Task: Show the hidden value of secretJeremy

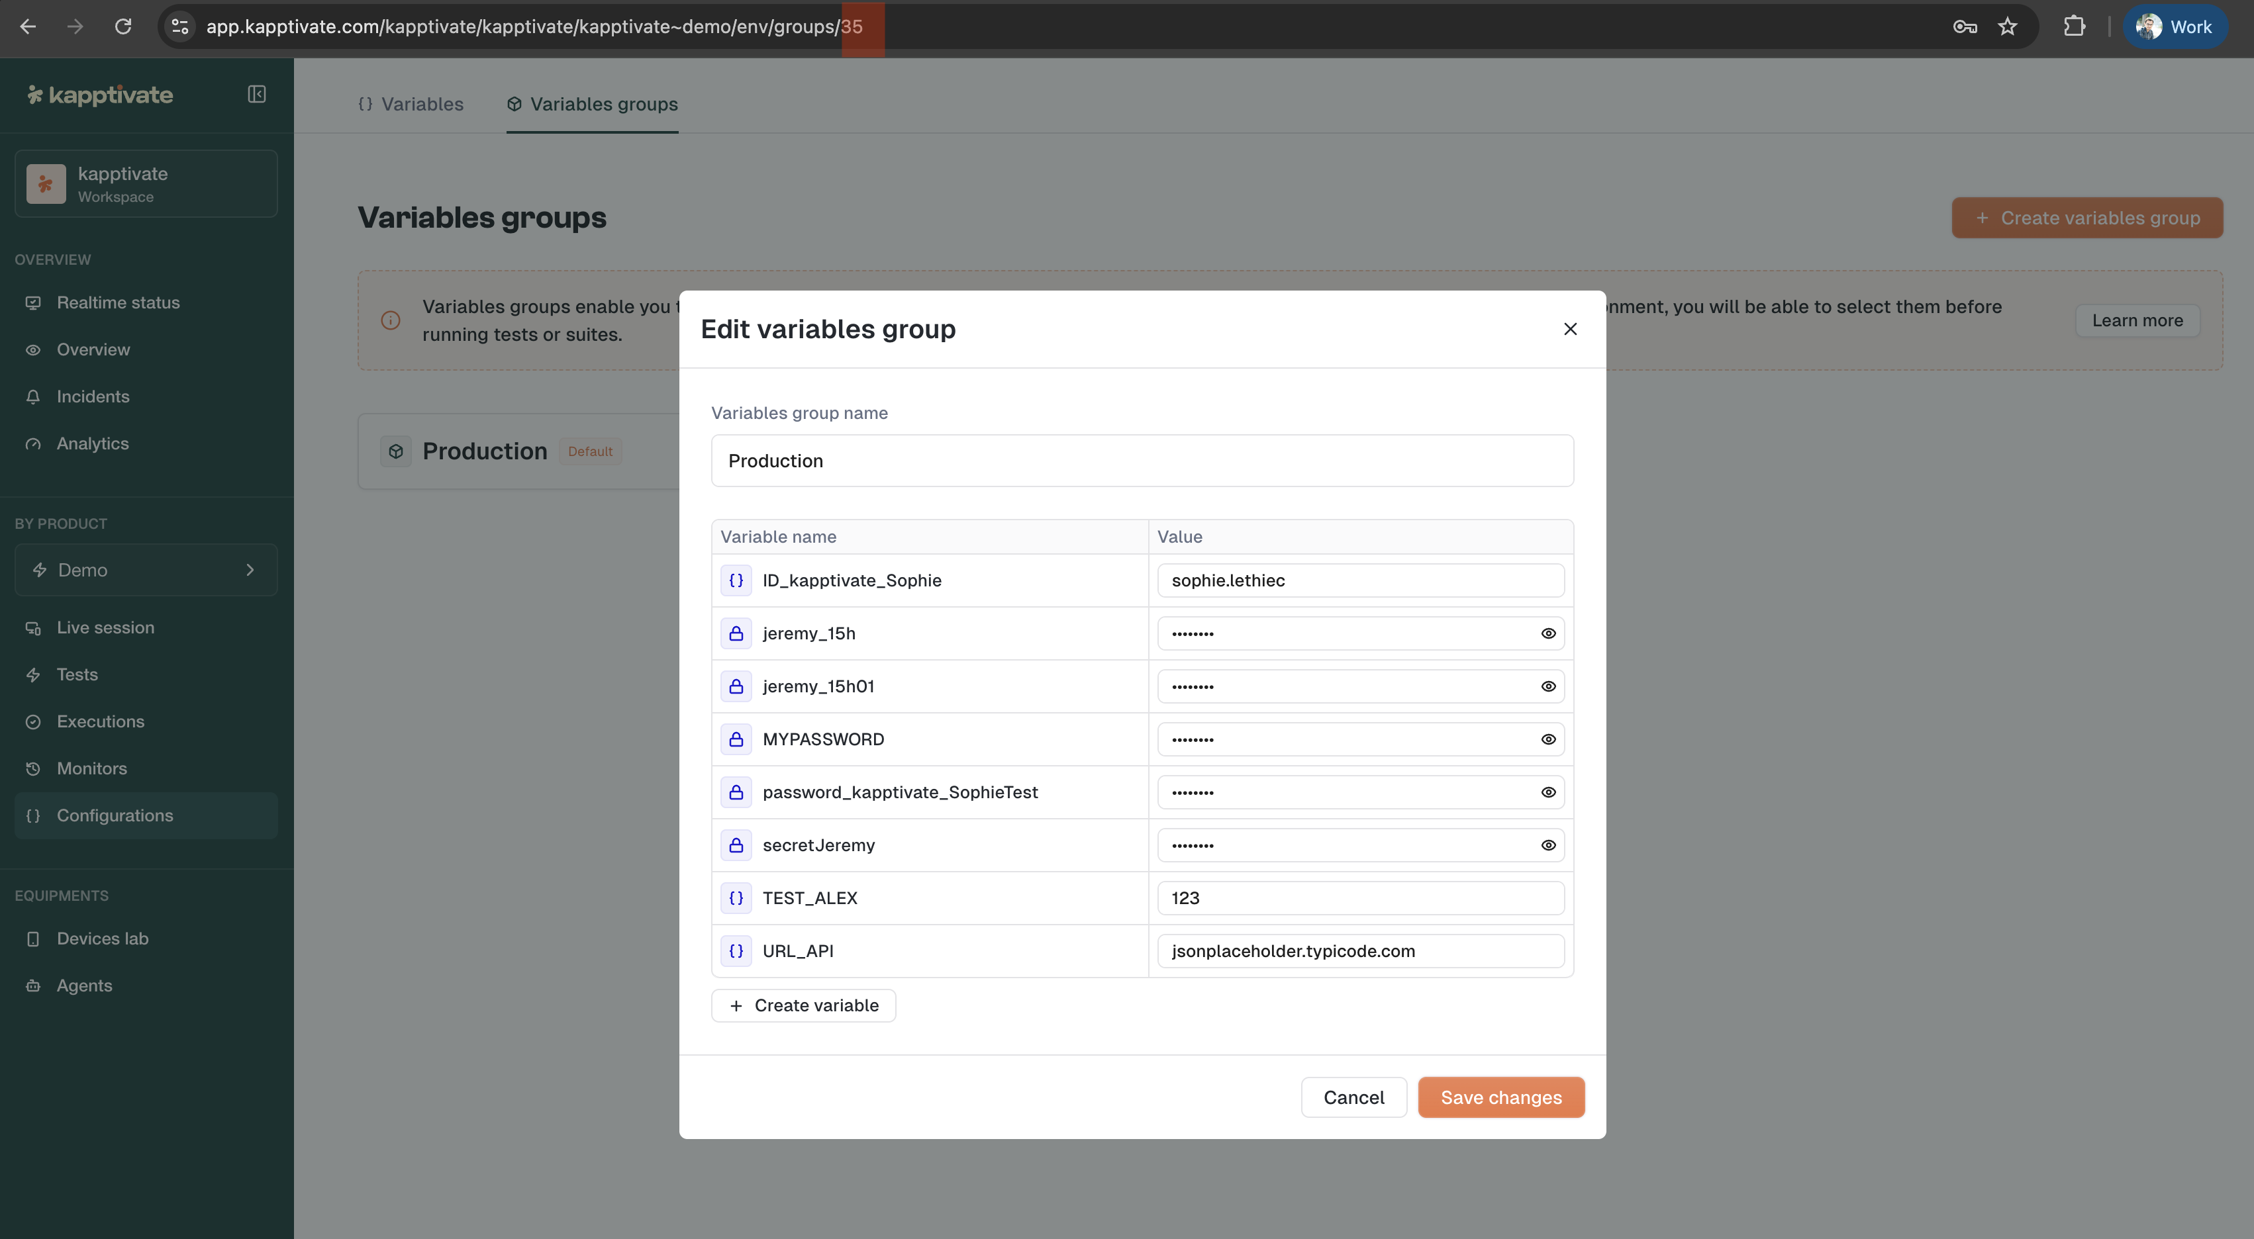Action: point(1548,845)
